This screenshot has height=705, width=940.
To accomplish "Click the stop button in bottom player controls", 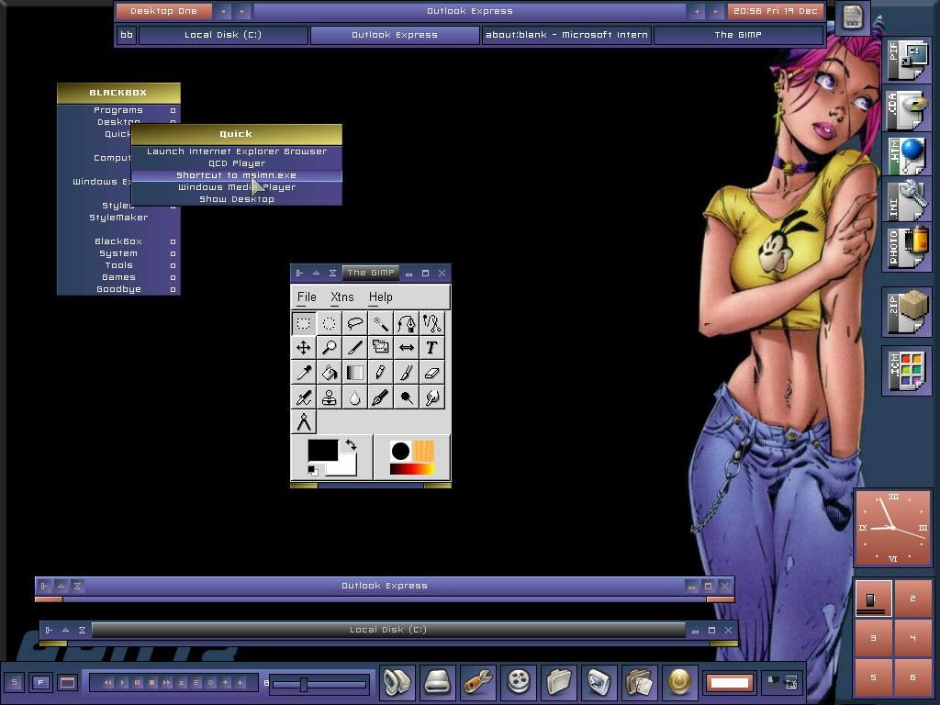I will pyautogui.click(x=152, y=683).
